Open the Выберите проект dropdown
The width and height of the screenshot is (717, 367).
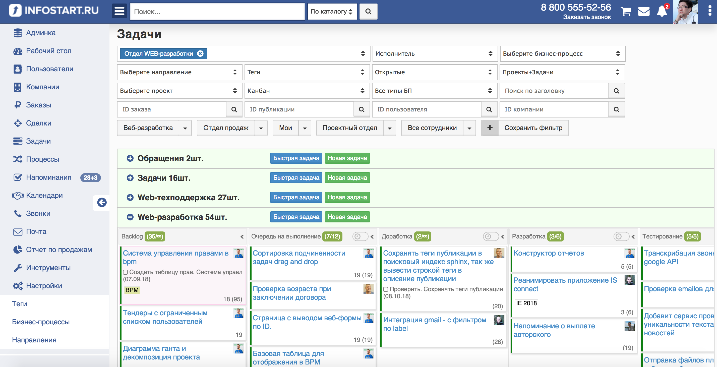tap(180, 91)
